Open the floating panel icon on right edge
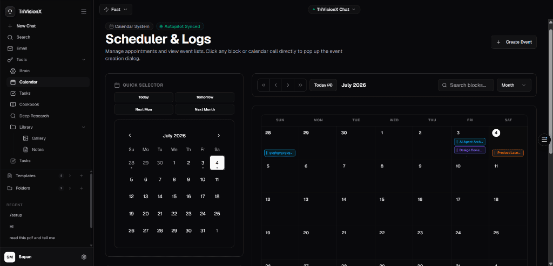The image size is (553, 266). [x=544, y=139]
